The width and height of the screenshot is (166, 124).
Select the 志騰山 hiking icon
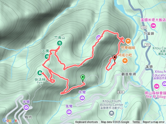pos(47,57)
